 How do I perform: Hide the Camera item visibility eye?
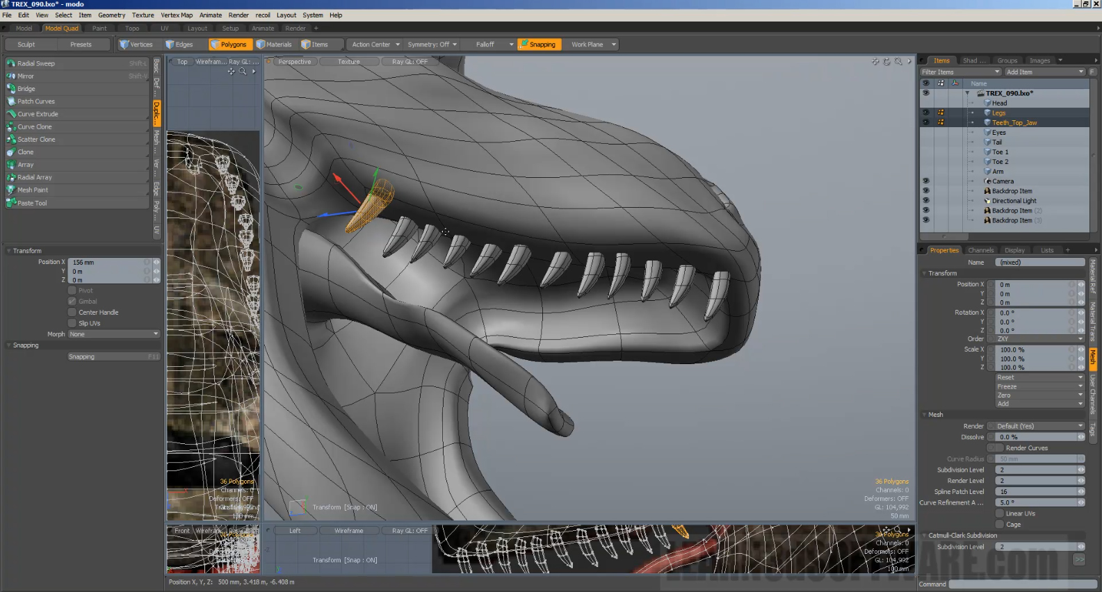click(925, 181)
